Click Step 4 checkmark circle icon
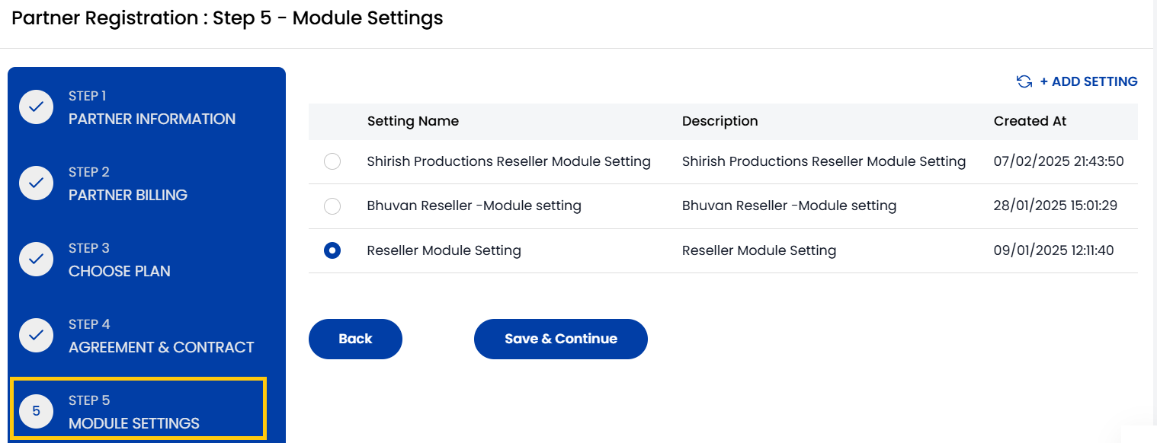Screen dimensions: 1157x443 point(36,336)
